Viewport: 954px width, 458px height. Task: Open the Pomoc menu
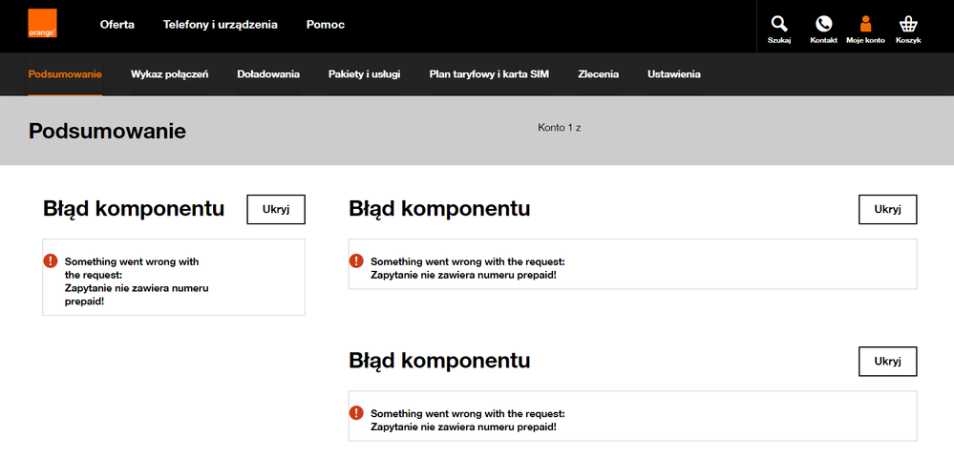pos(326,25)
